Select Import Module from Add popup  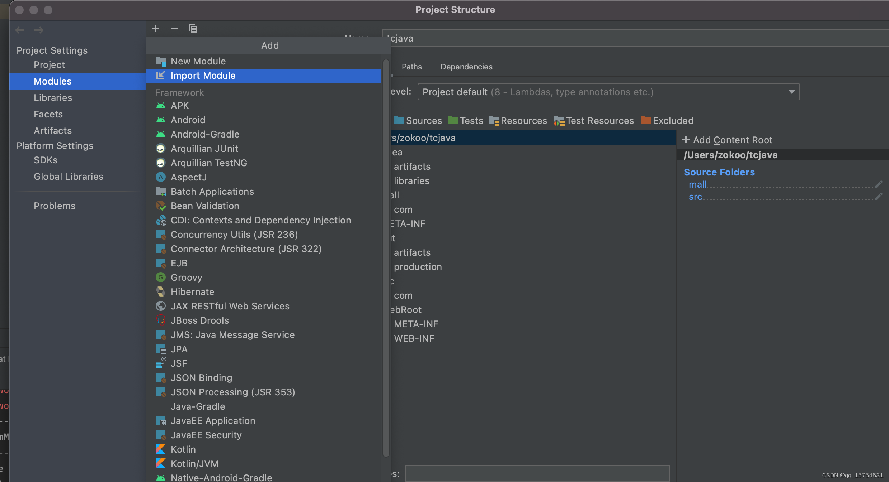coord(203,76)
